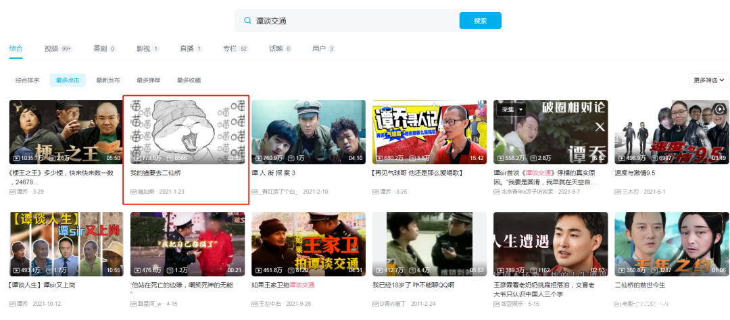Click play-count icon on 如果王家卫拍 thumbnail

[x=259, y=270]
